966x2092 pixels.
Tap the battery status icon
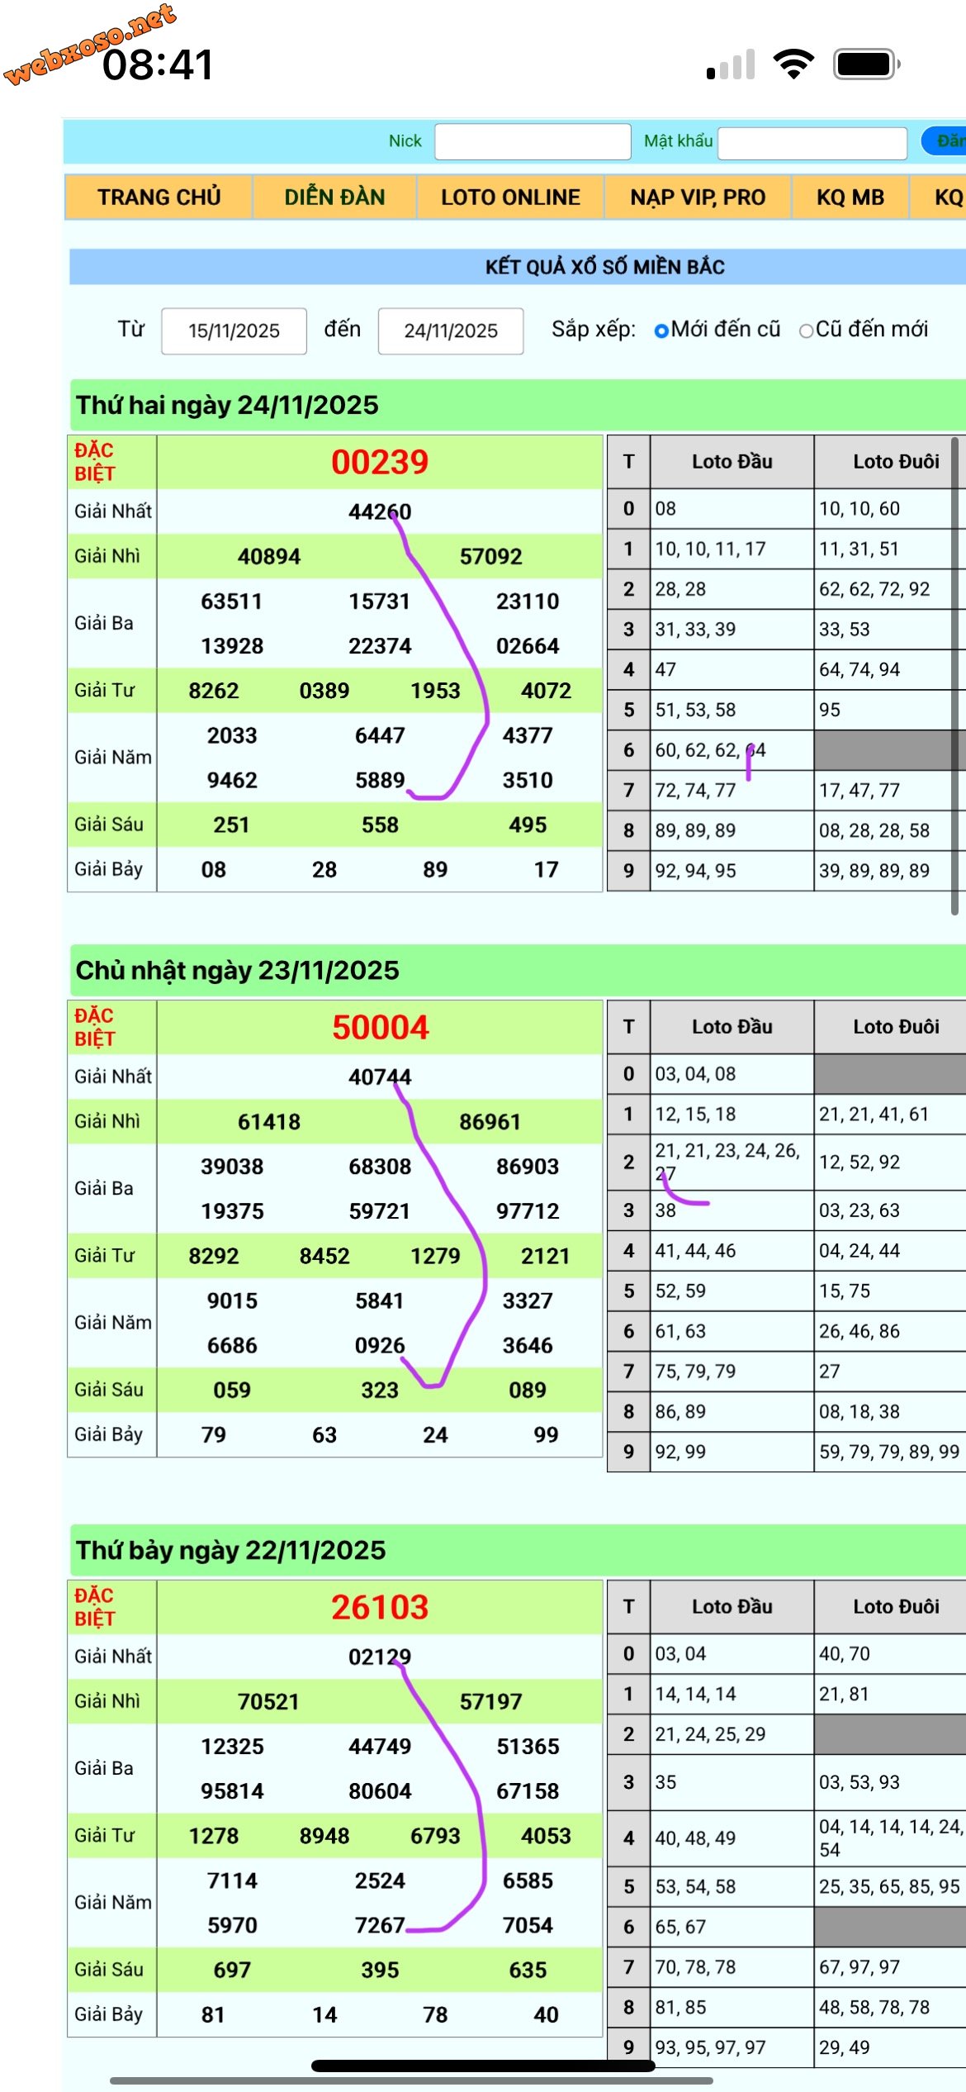[865, 64]
